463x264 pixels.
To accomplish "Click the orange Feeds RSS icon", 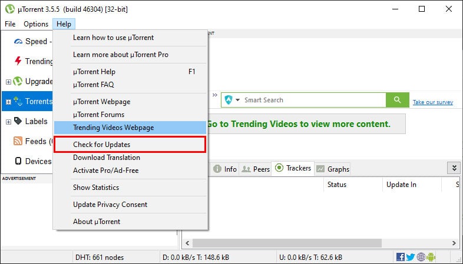I will (18, 141).
